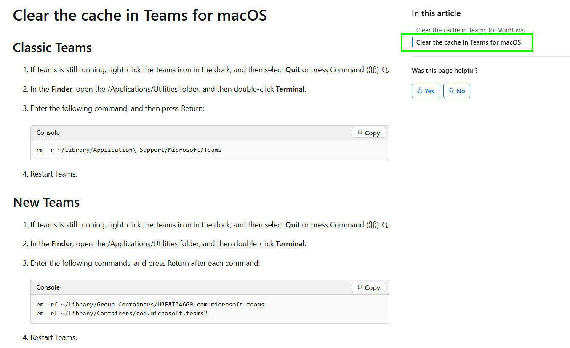Screen dimensions: 570x348
Task: Click the Console label above New Teams commands
Action: click(x=48, y=287)
